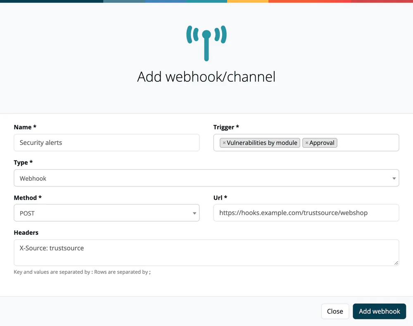The height and width of the screenshot is (326, 413).
Task: Click the webhook antenna icon
Action: [x=206, y=43]
